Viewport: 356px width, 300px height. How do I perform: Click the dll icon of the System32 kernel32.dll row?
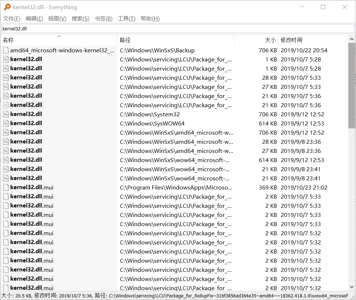tap(6, 114)
